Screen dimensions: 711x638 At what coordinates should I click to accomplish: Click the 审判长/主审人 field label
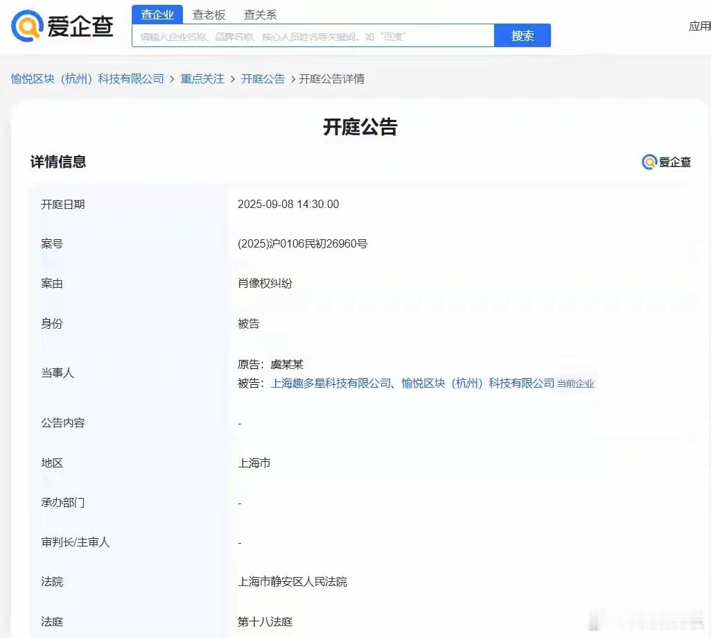(76, 542)
